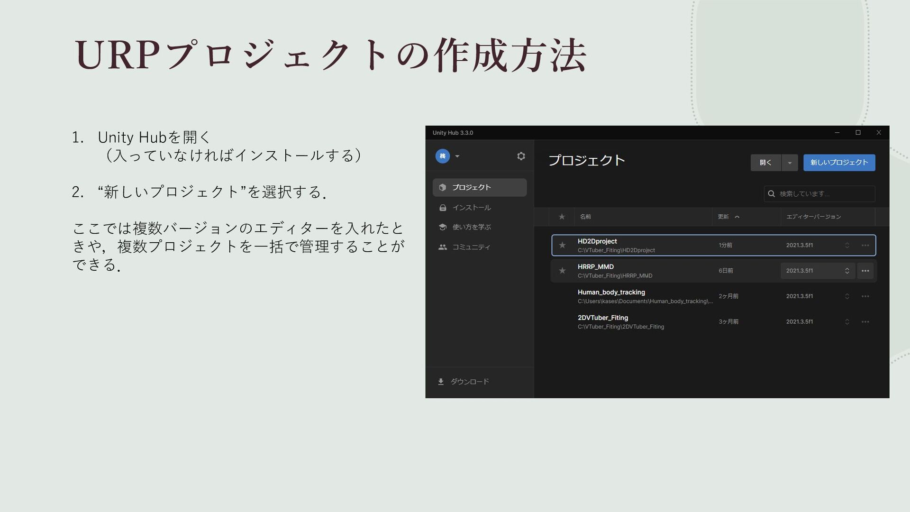Click the 6日前 update time cell
This screenshot has height=512, width=910.
[x=726, y=271]
